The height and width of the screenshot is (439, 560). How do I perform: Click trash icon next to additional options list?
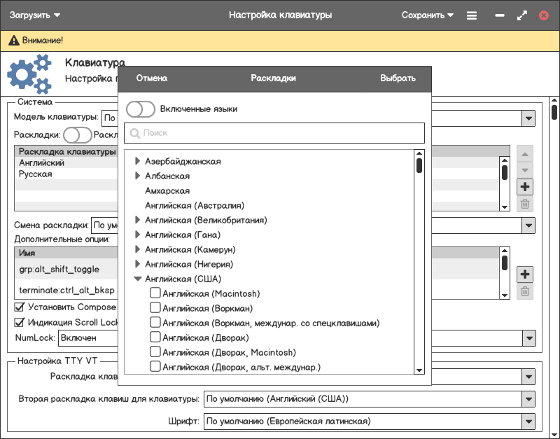(x=525, y=291)
